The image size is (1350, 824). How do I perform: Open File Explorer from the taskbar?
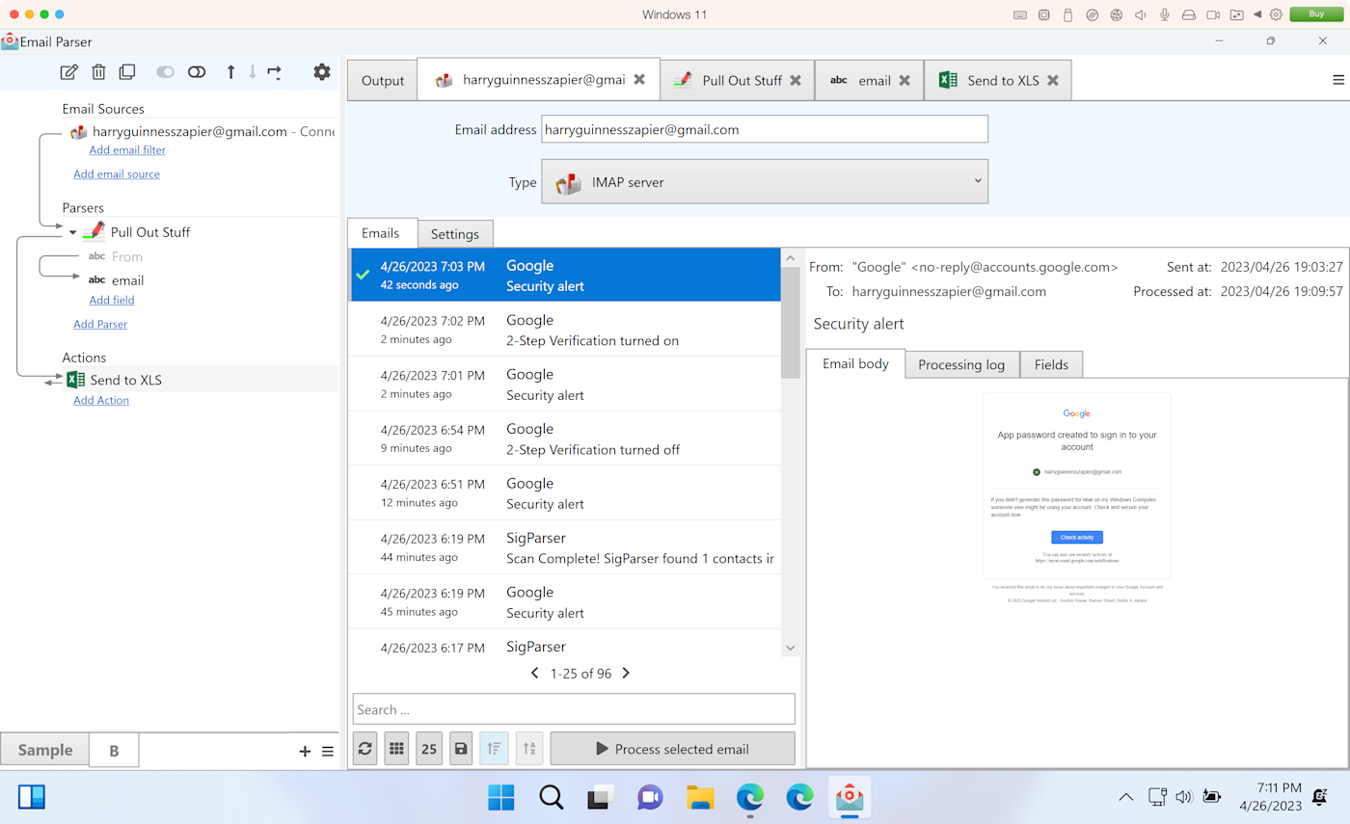coord(699,797)
